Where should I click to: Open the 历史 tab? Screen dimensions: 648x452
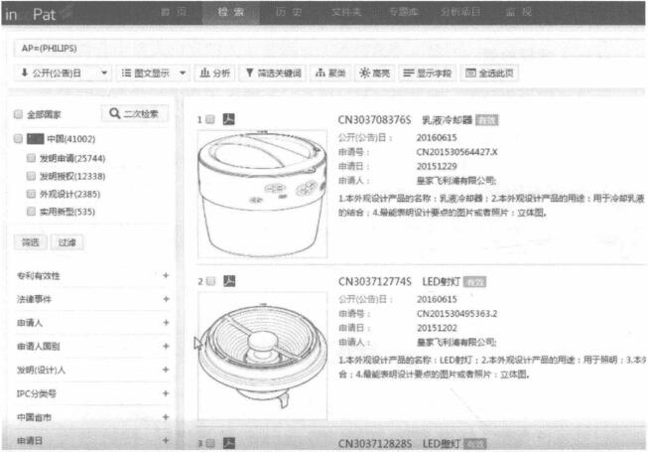[289, 12]
